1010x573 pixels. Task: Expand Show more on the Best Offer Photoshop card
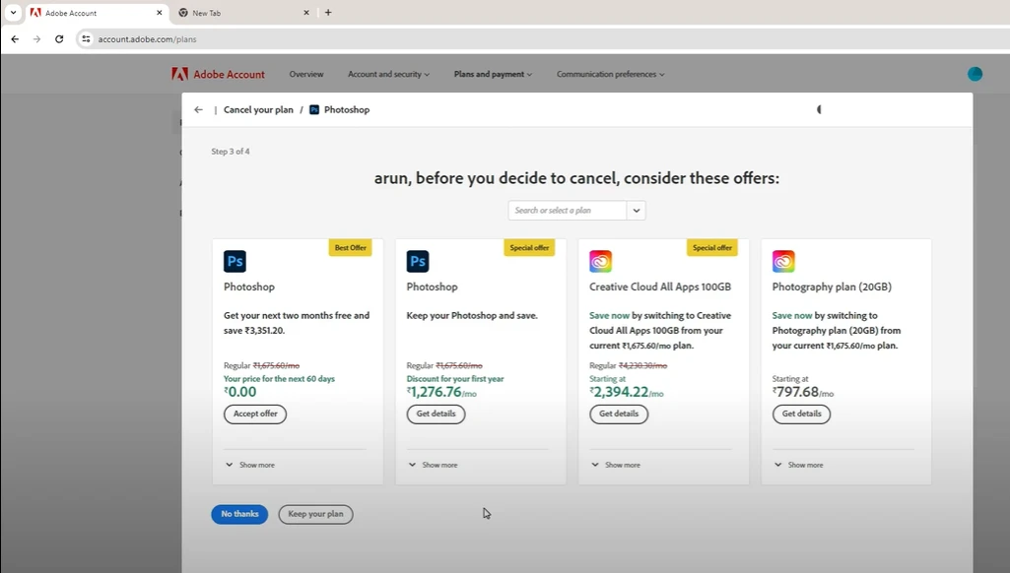[250, 465]
